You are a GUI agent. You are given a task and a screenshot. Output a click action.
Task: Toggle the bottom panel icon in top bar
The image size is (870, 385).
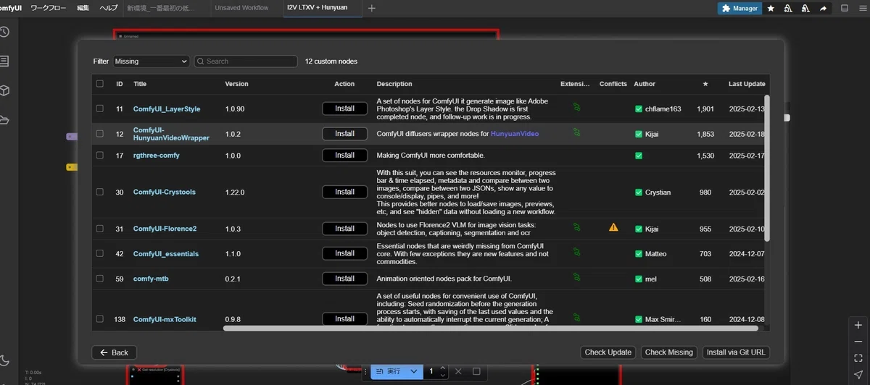point(845,8)
